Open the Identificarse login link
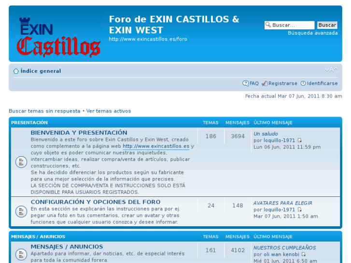Viewport: 351px width, 263px height. point(322,83)
